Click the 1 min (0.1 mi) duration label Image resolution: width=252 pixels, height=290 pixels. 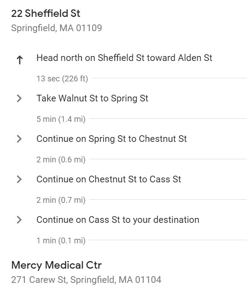[x=61, y=241]
